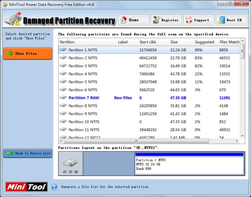This screenshot has width=251, height=197.
Task: Click the app icon in the title bar
Action: [5, 4]
